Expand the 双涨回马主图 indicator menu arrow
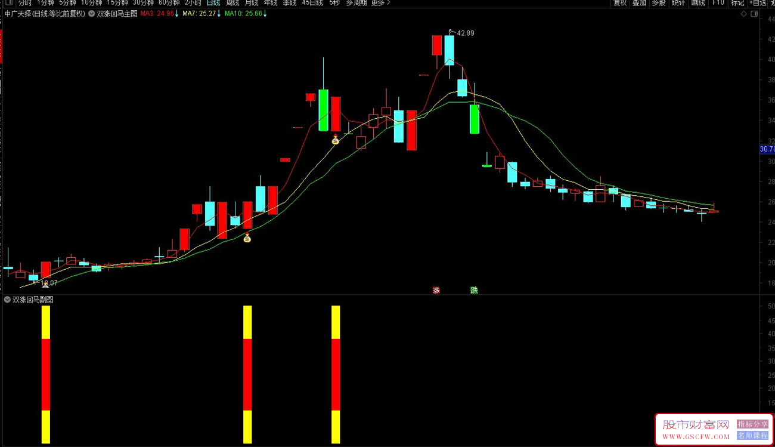 tap(92, 13)
